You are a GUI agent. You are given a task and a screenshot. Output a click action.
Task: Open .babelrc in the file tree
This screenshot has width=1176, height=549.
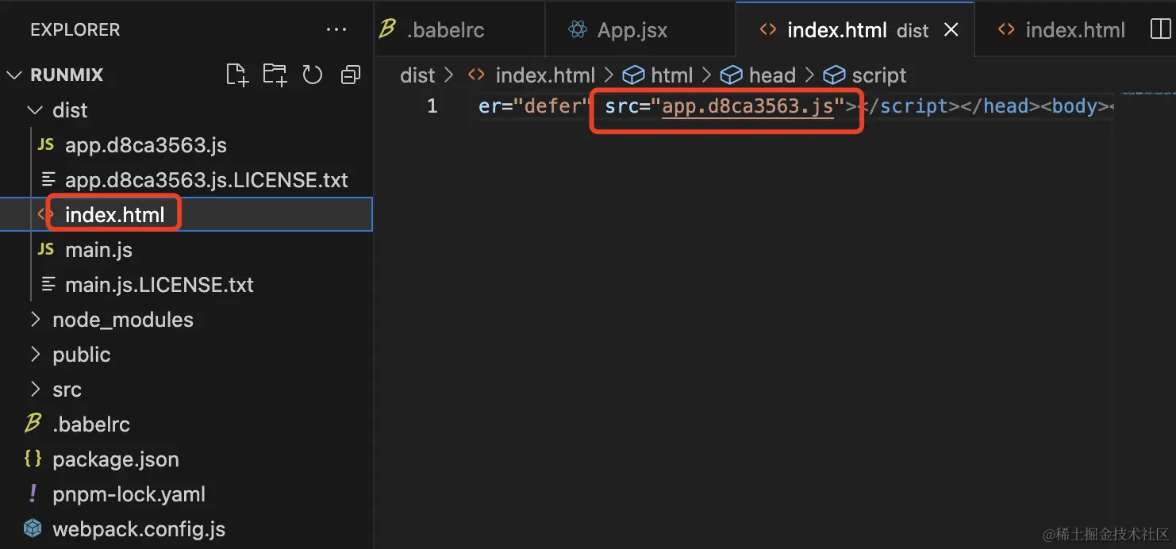pyautogui.click(x=186, y=424)
